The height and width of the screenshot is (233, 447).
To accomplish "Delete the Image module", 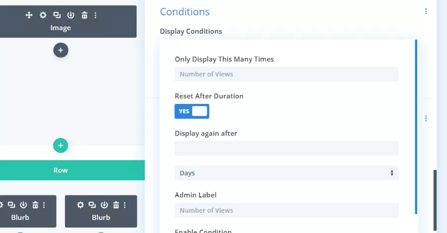I will [x=84, y=15].
